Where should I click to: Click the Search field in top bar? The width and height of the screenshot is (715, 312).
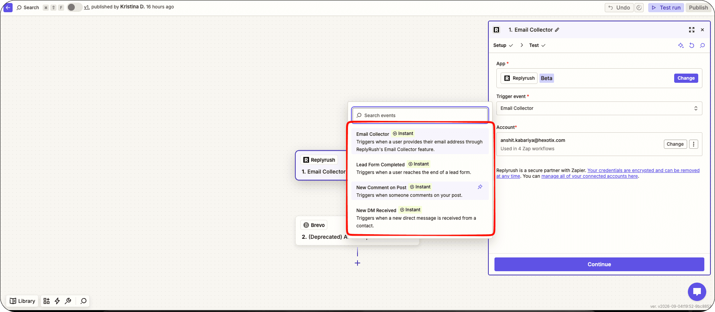point(28,7)
